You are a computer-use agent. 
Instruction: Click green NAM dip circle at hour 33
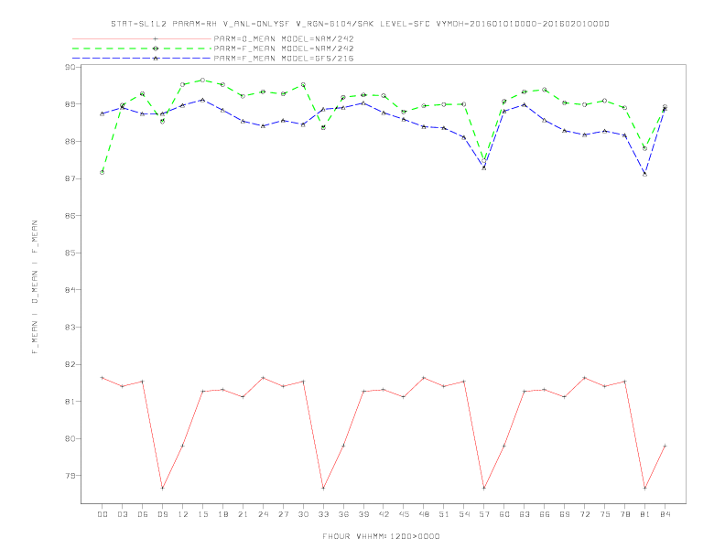click(323, 127)
